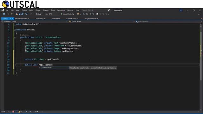
Task: Click the code cleanup brush icon
Action: [36, 111]
